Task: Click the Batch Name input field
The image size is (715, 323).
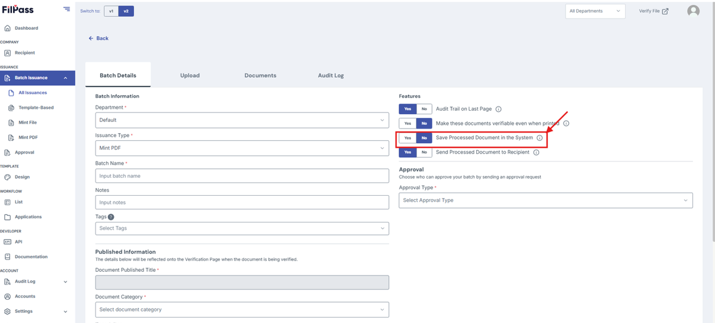Action: [242, 175]
